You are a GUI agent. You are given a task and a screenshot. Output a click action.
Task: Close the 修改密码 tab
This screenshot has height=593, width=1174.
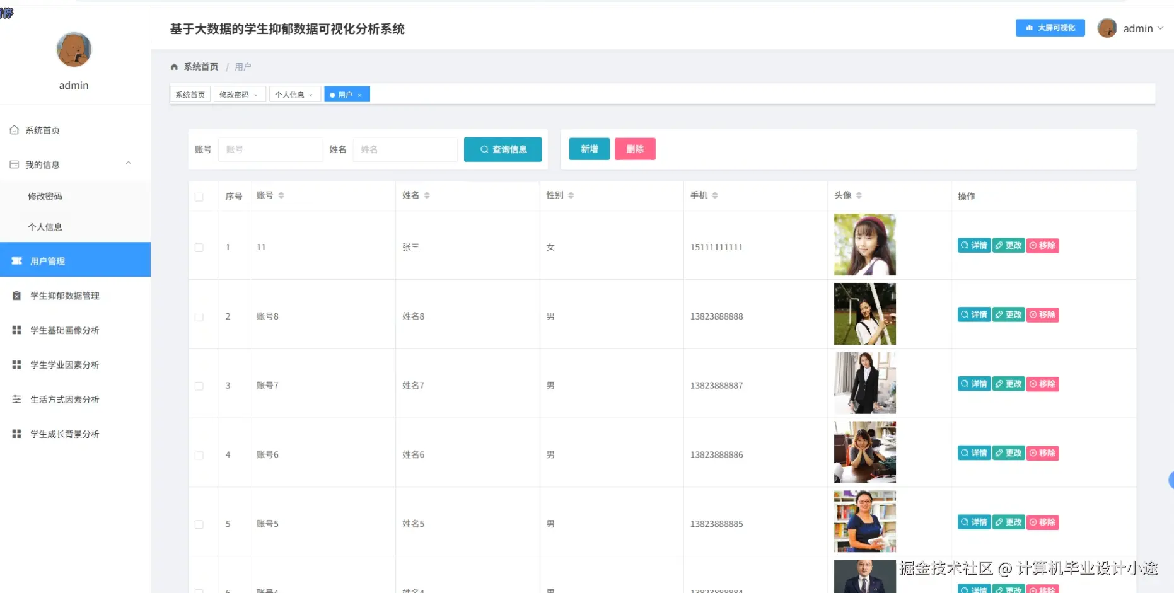pos(256,95)
